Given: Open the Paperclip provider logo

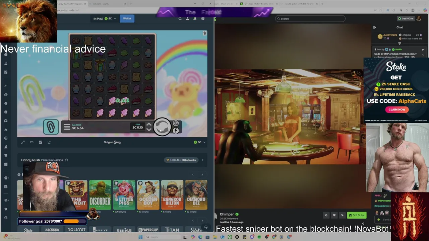Looking at the screenshot, I should tap(148, 230).
